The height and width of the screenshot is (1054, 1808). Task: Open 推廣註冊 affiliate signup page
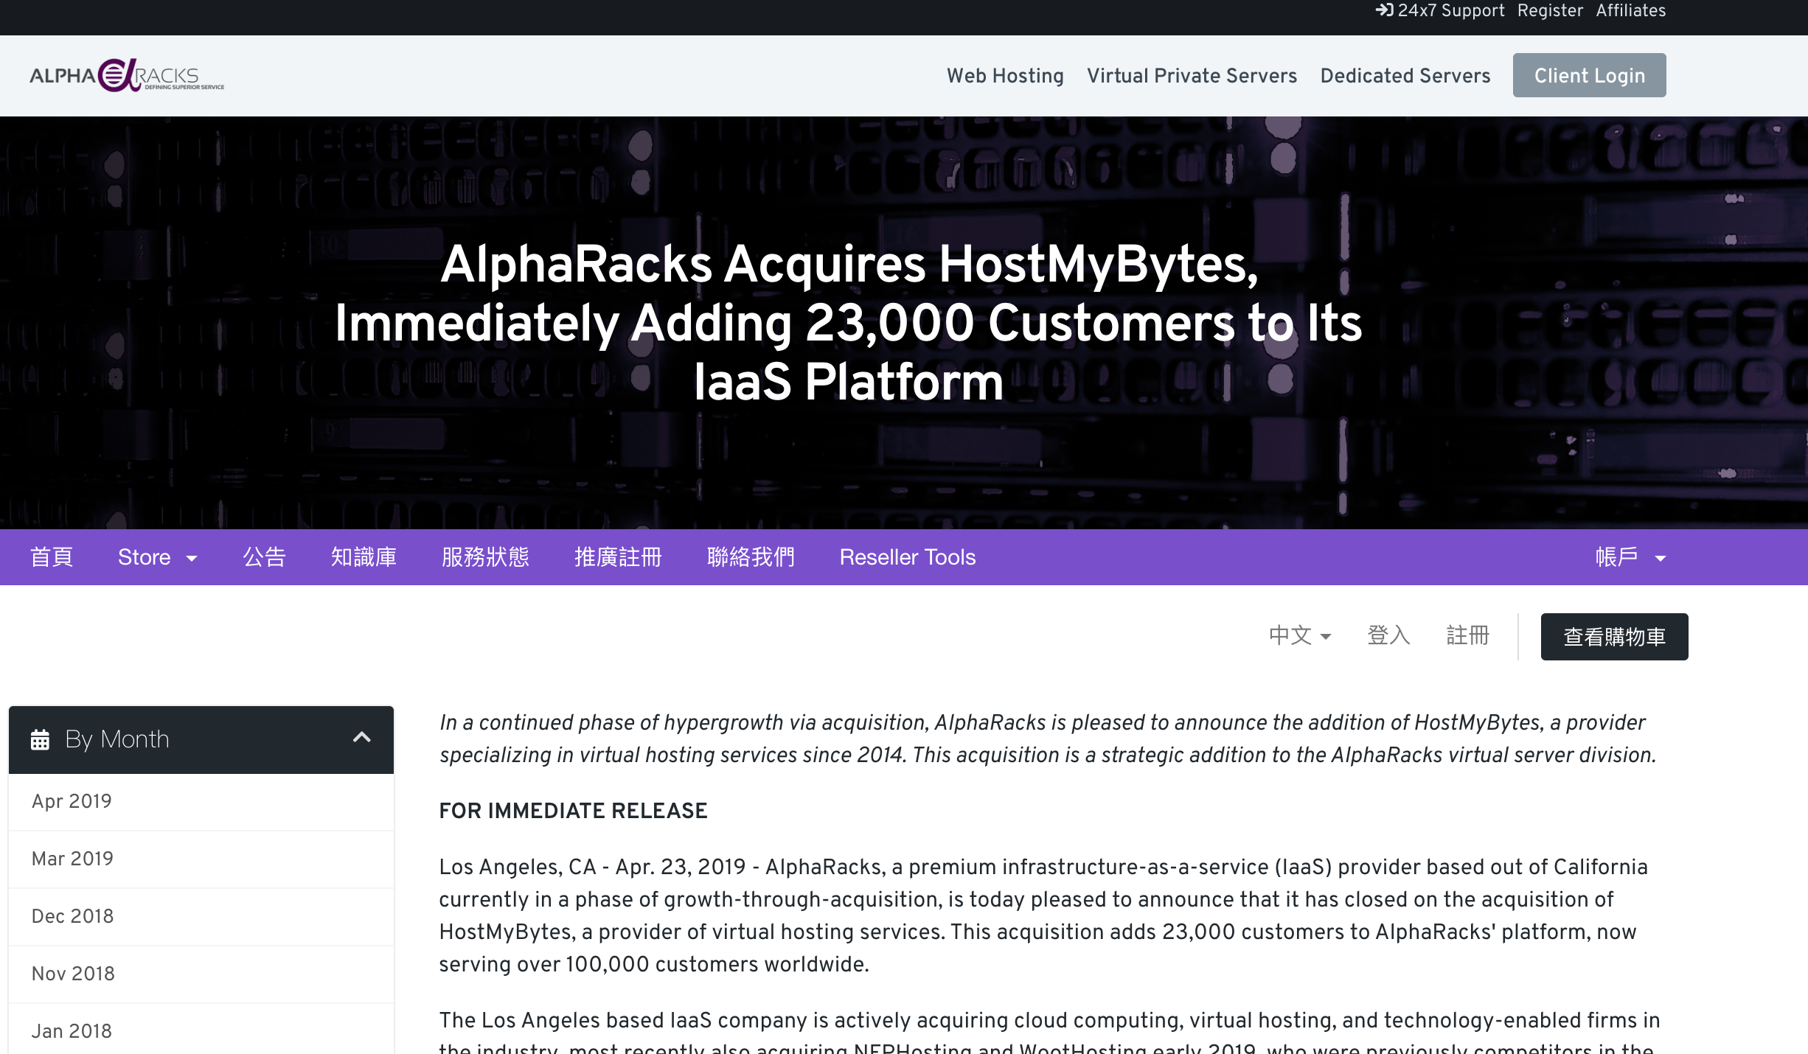click(618, 557)
